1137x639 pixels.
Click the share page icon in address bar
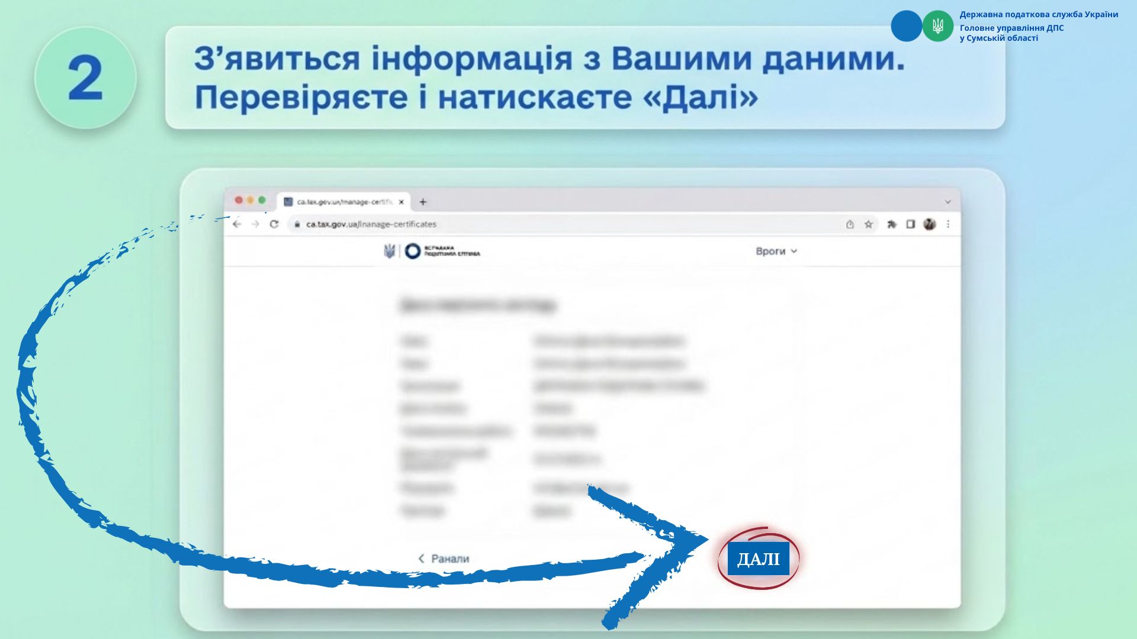(x=850, y=224)
